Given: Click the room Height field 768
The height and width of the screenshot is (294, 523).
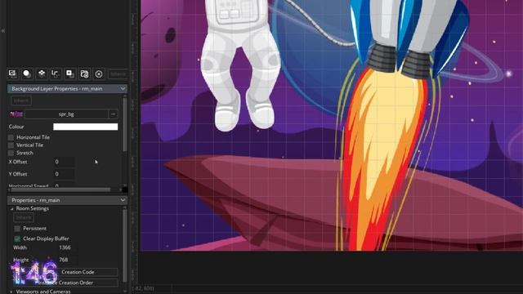Looking at the screenshot, I should point(67,260).
